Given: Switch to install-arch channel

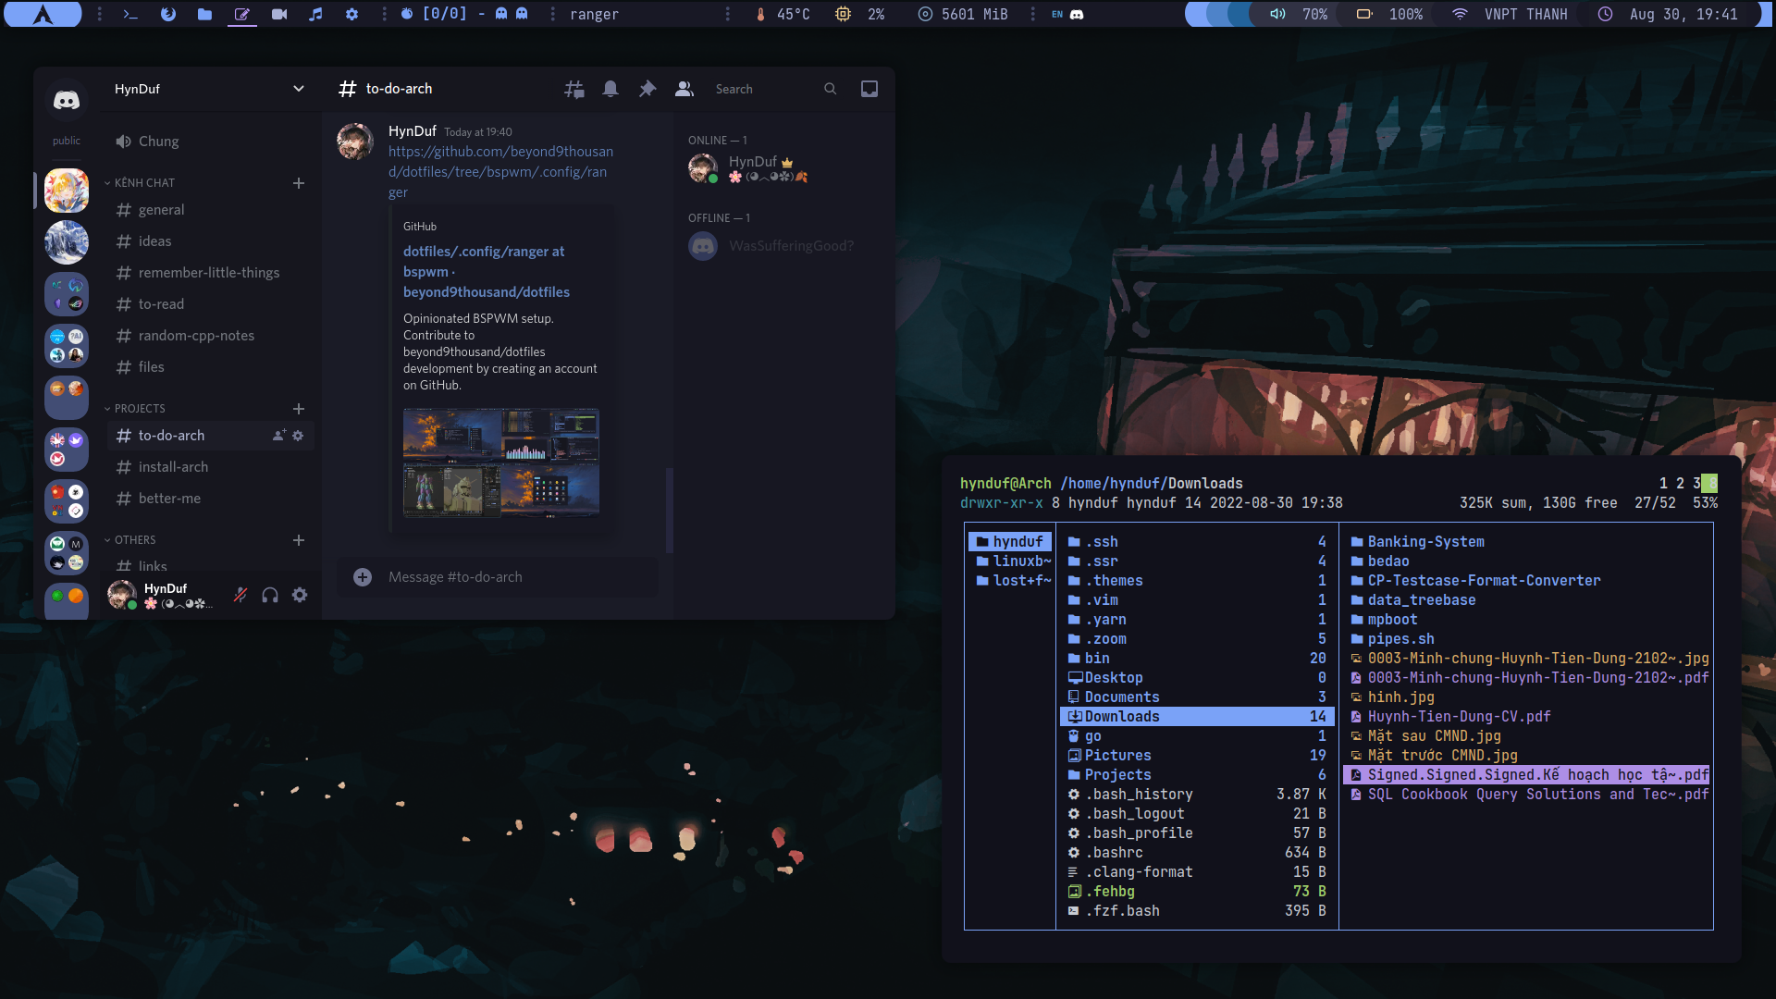Looking at the screenshot, I should pyautogui.click(x=173, y=467).
